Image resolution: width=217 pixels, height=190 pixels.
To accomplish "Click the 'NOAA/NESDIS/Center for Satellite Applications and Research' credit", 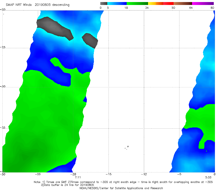I will [x=121, y=188].
